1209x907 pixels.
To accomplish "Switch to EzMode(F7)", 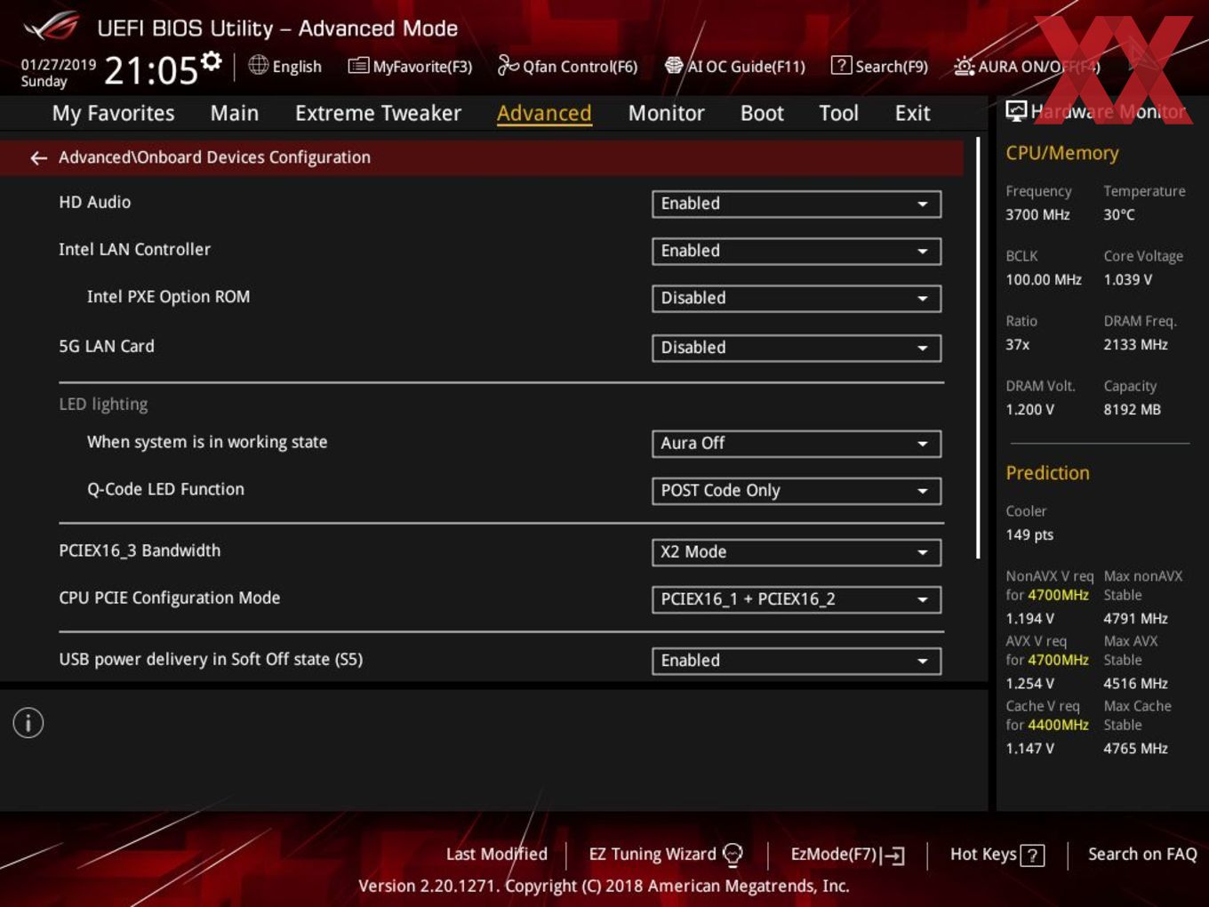I will 847,855.
